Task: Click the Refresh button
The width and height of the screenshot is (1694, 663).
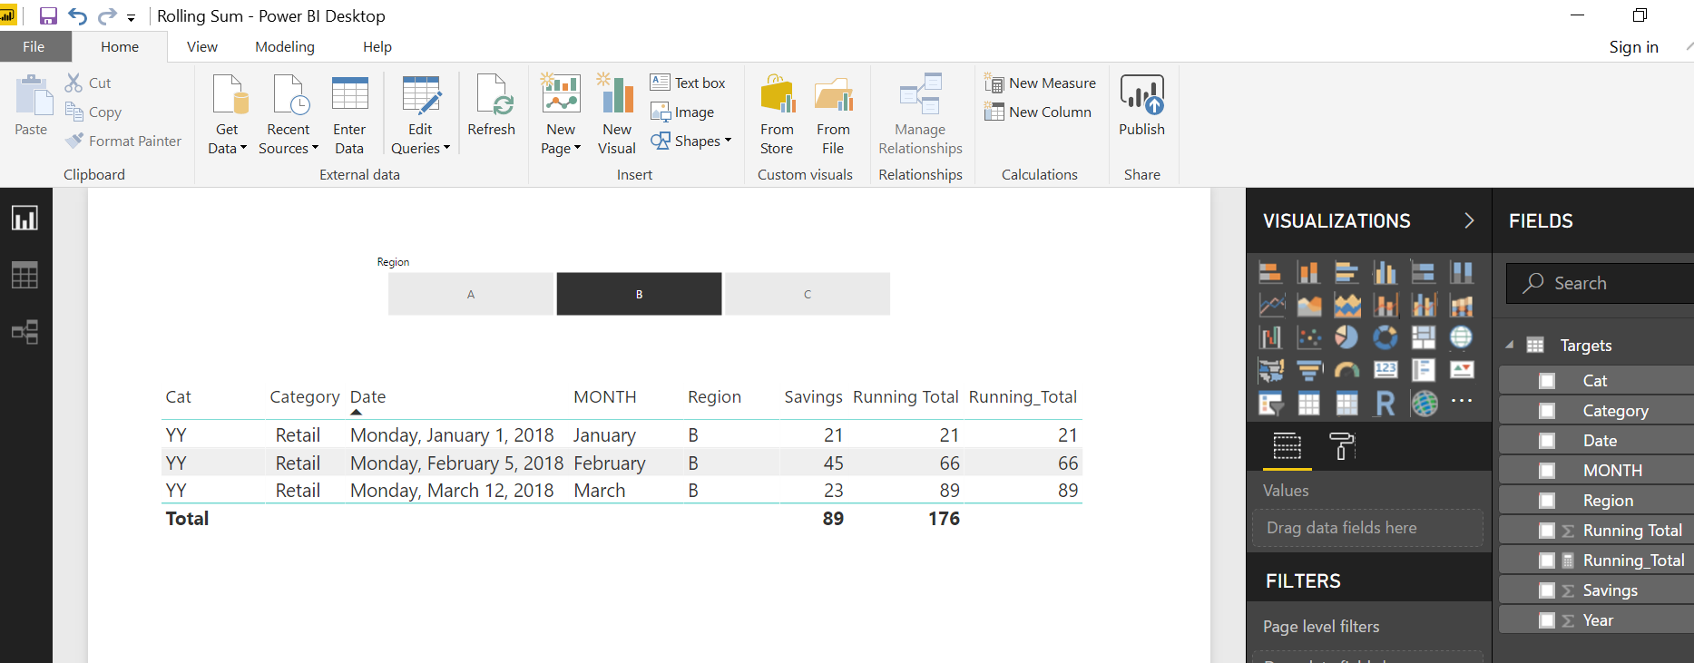Action: (491, 105)
